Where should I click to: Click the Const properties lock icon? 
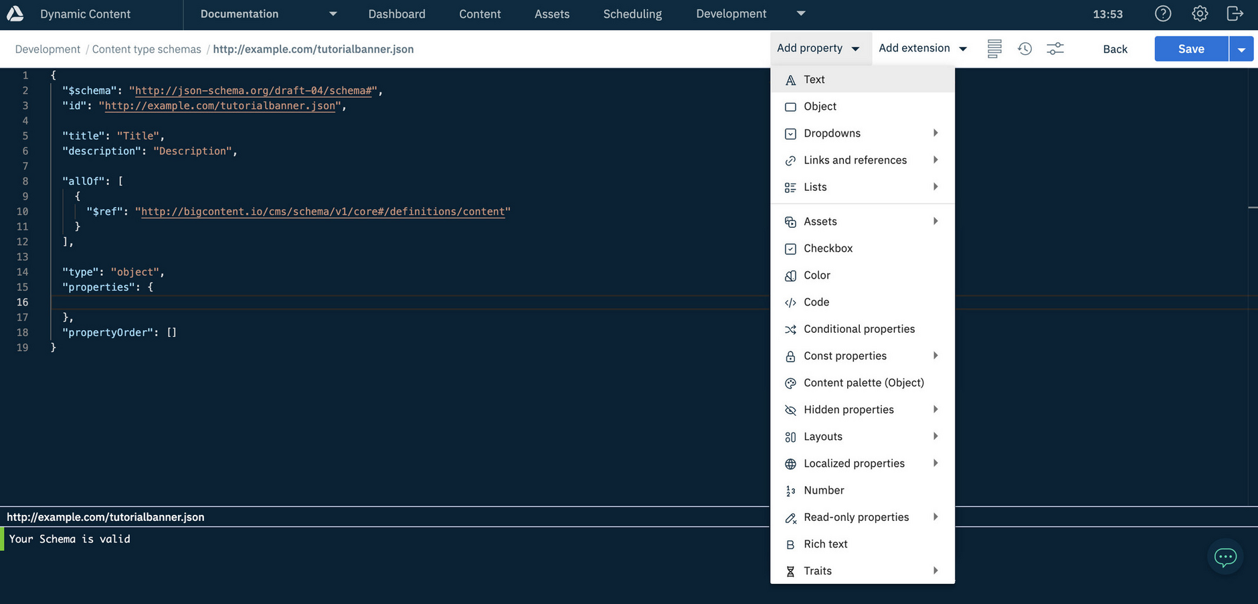pos(790,356)
